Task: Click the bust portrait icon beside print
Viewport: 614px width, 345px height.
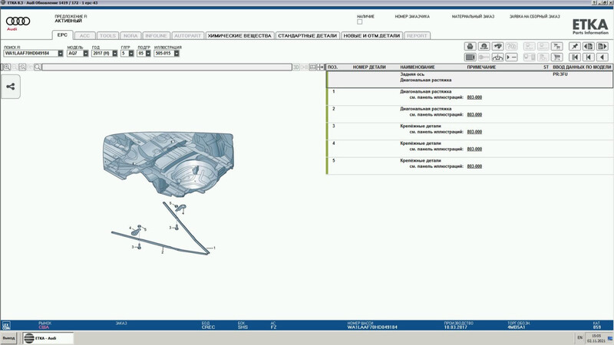Action: click(484, 46)
